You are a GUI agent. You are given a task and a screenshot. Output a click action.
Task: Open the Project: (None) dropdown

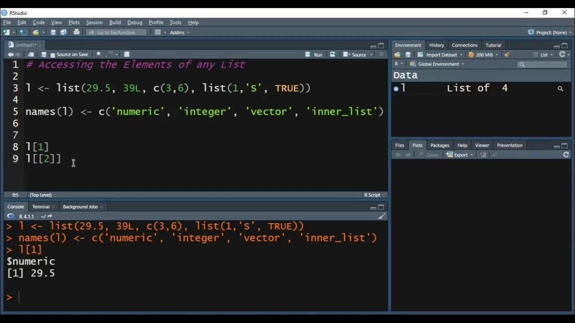(550, 32)
